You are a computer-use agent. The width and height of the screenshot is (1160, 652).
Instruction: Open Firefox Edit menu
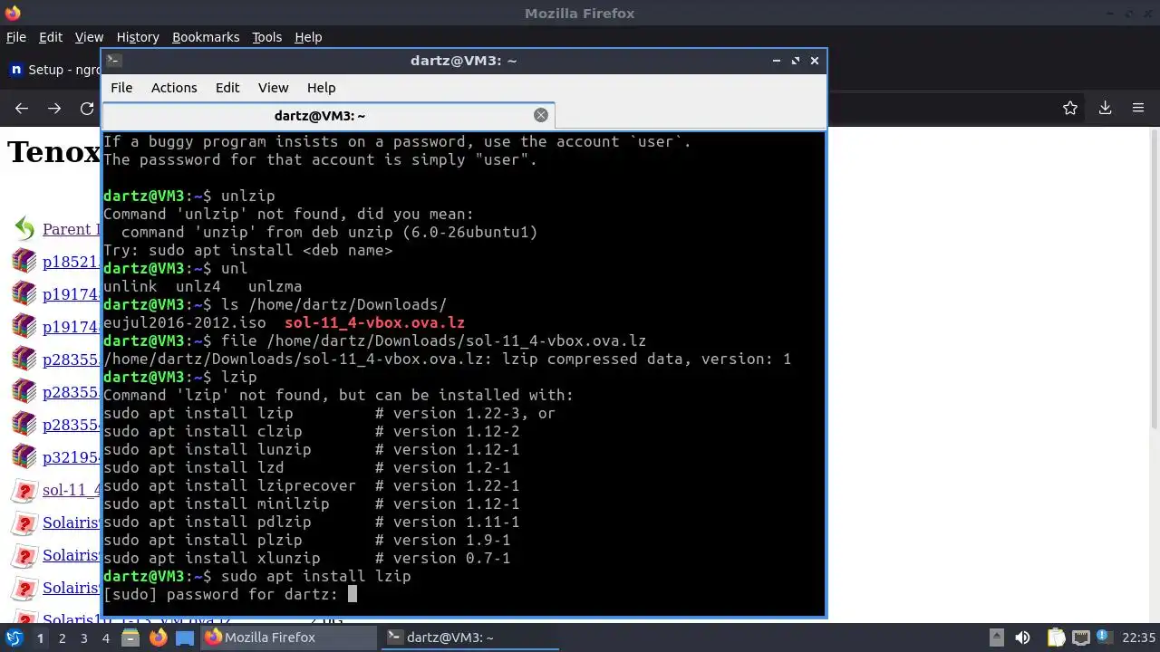[51, 37]
